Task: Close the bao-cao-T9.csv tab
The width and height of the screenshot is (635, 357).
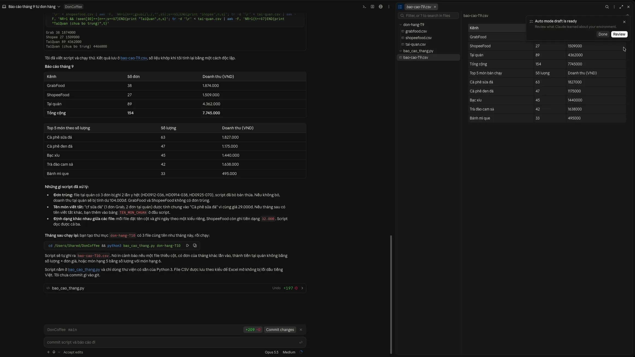Action: (435, 7)
